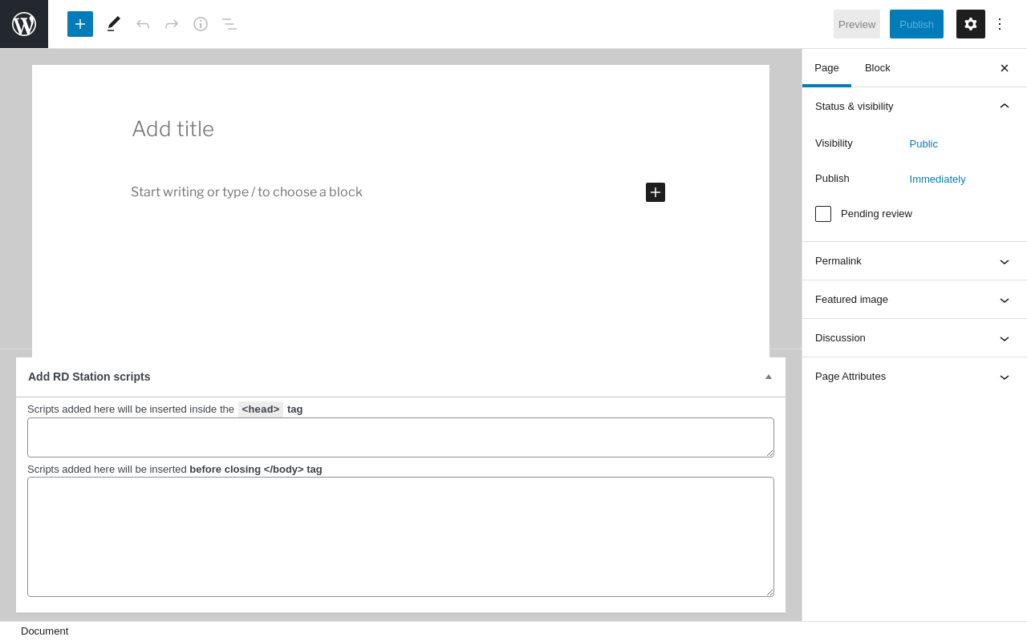Switch to the Block tab
The width and height of the screenshot is (1027, 641).
point(878,68)
